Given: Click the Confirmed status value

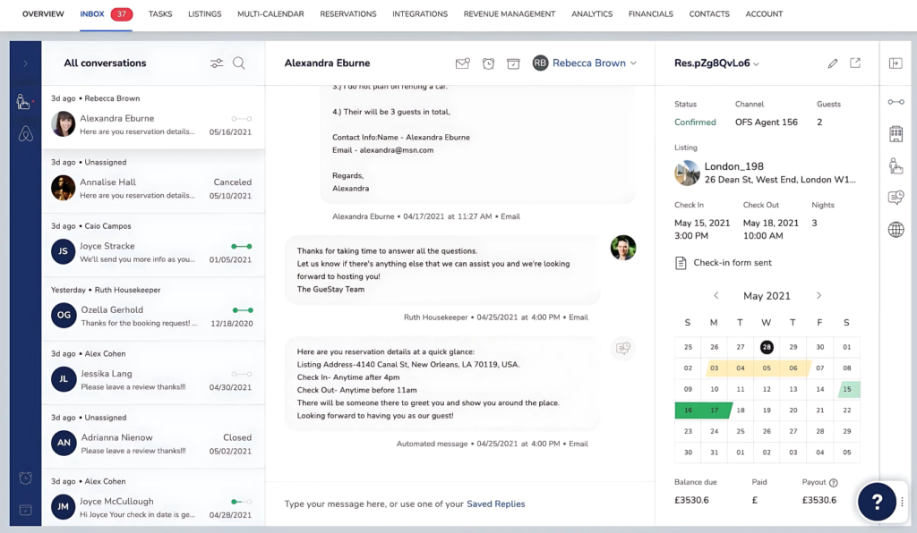Looking at the screenshot, I should click(695, 122).
